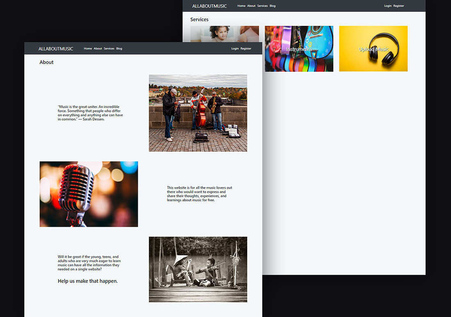Screen dimensions: 451x317
Task: Go to Blog from About page navbar
Action: point(119,49)
